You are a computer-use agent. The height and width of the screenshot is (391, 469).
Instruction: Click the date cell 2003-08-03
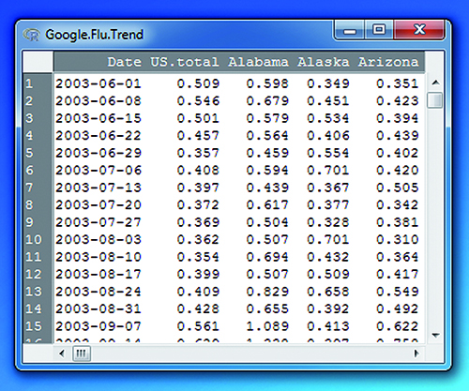click(98, 239)
